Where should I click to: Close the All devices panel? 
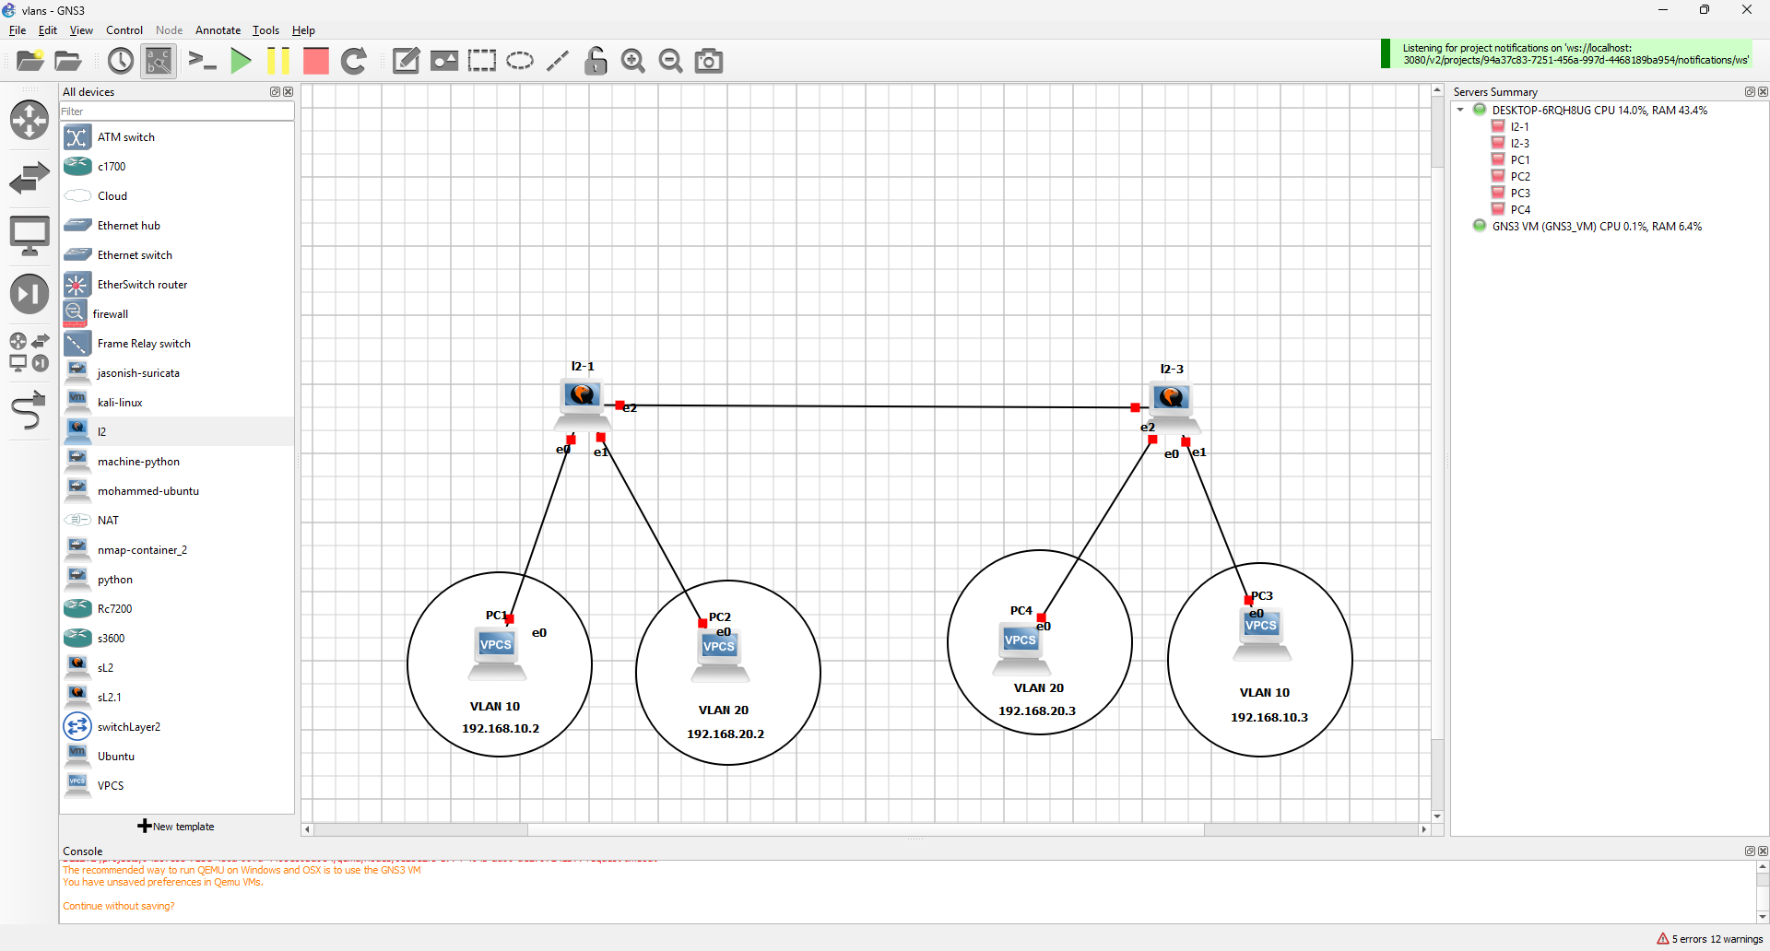[288, 92]
